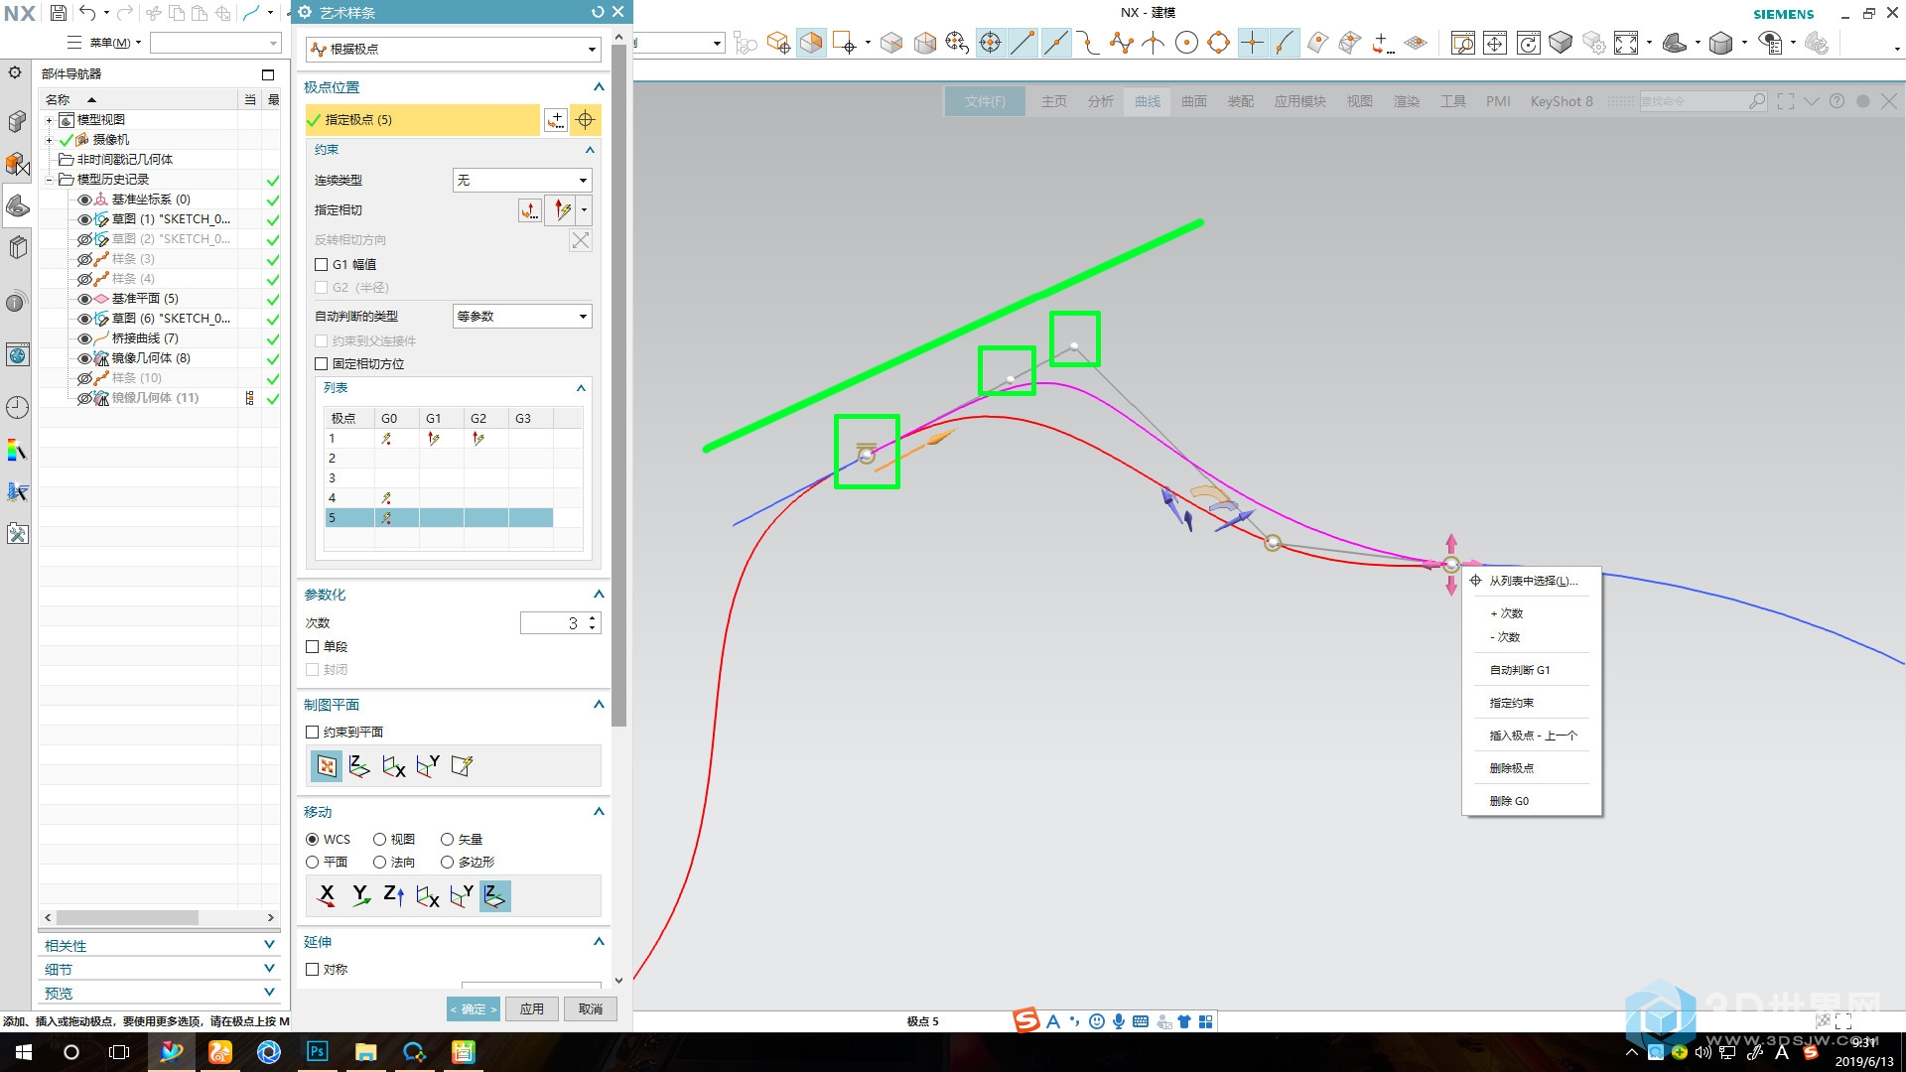Image resolution: width=1906 pixels, height=1072 pixels.
Task: Select the 多边形 move radio button
Action: 447,863
